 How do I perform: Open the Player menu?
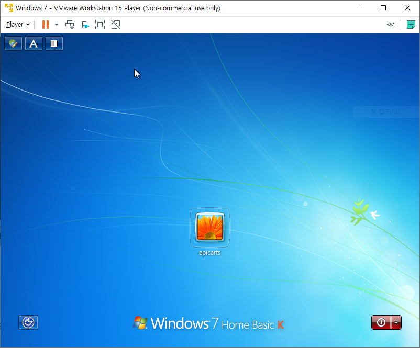(18, 25)
